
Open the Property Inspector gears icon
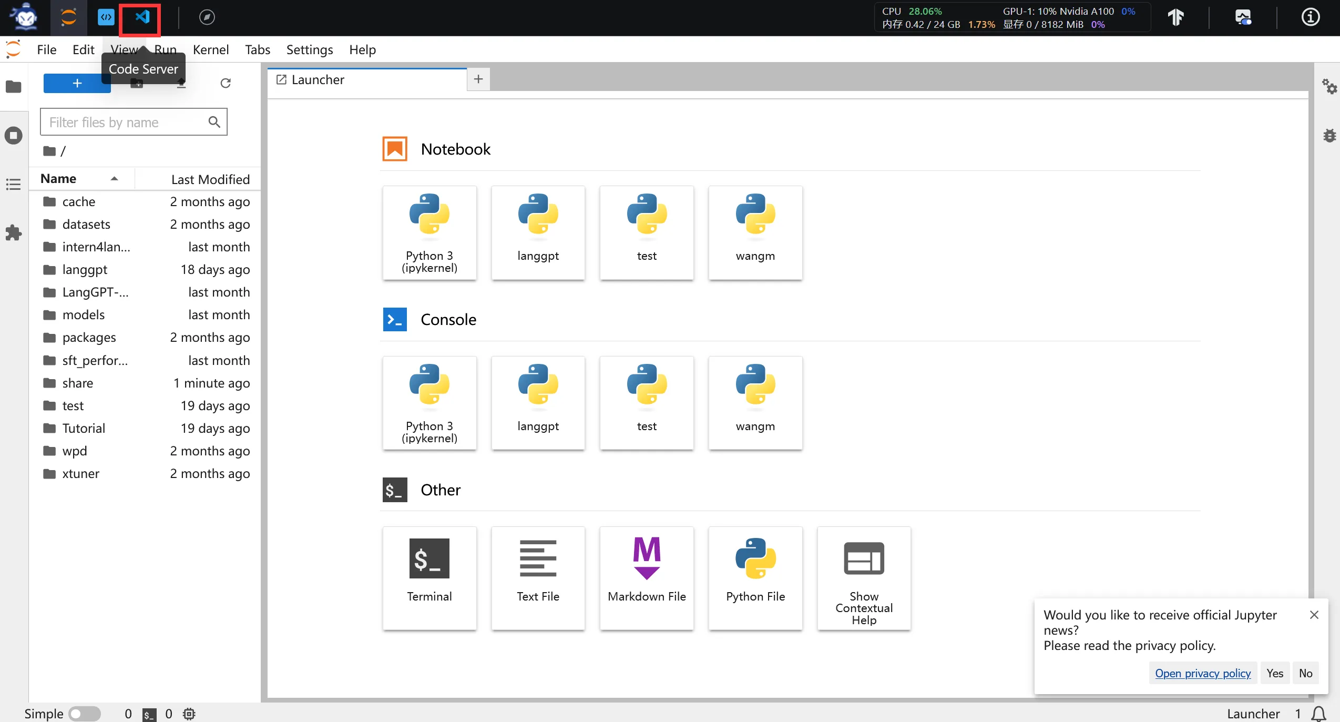tap(1329, 86)
